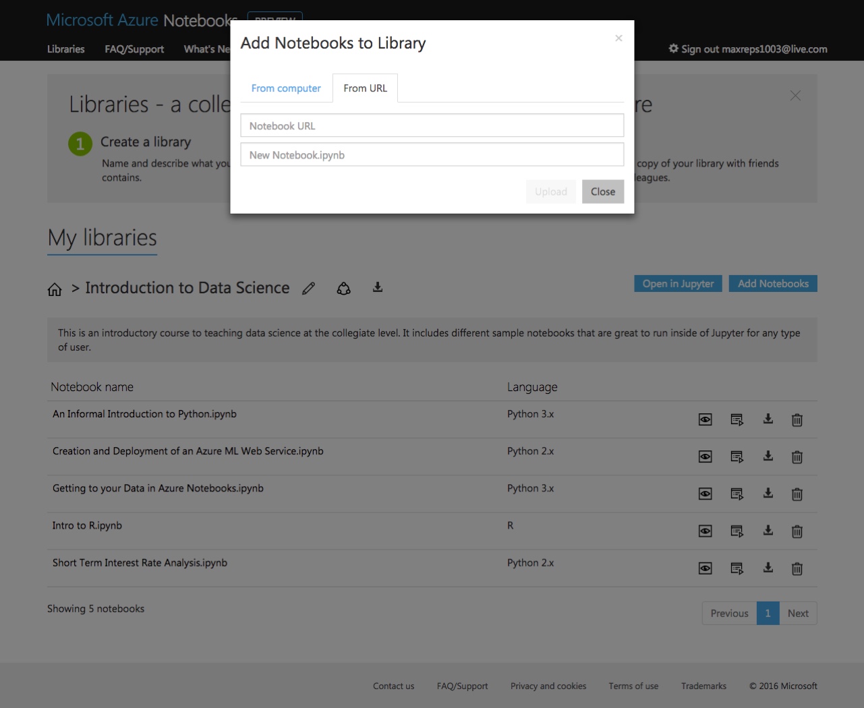Click the Language column header
The width and height of the screenshot is (864, 708).
(532, 387)
